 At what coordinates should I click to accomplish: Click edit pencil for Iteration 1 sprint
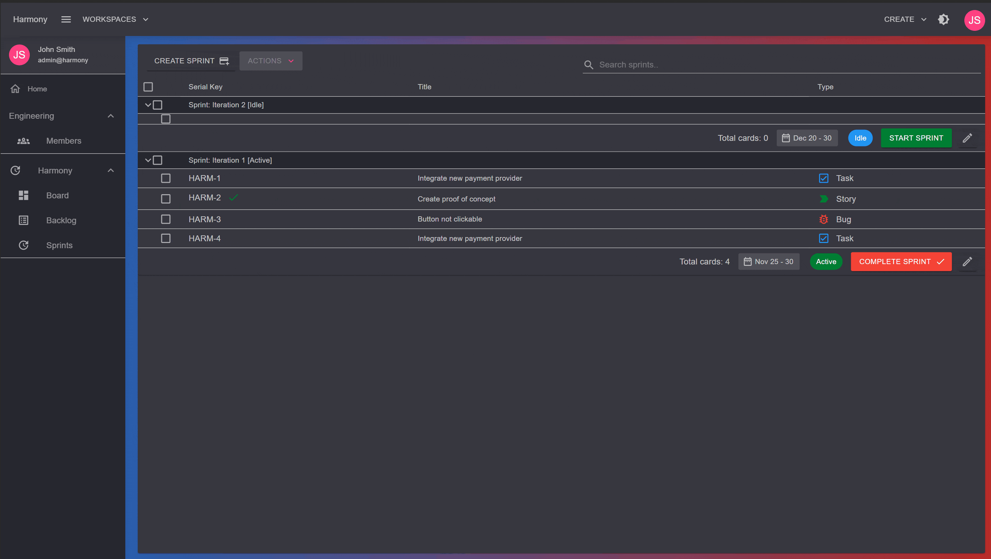(967, 262)
